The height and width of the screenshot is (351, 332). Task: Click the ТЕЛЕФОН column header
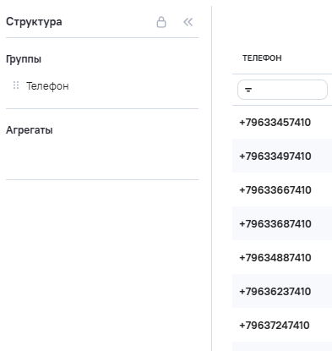click(x=262, y=58)
